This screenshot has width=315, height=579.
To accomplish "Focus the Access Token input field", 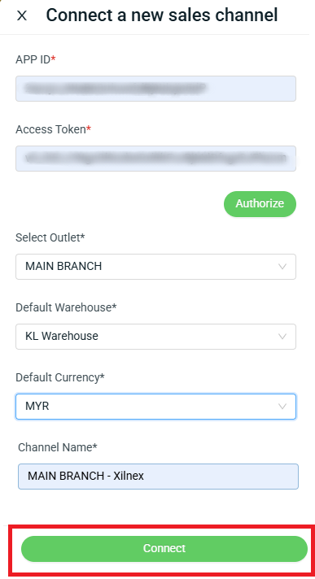I will point(155,159).
